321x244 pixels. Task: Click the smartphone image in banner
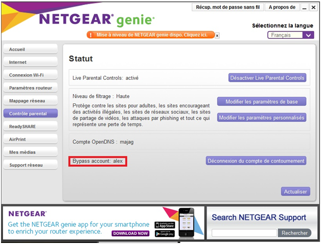pos(186,223)
